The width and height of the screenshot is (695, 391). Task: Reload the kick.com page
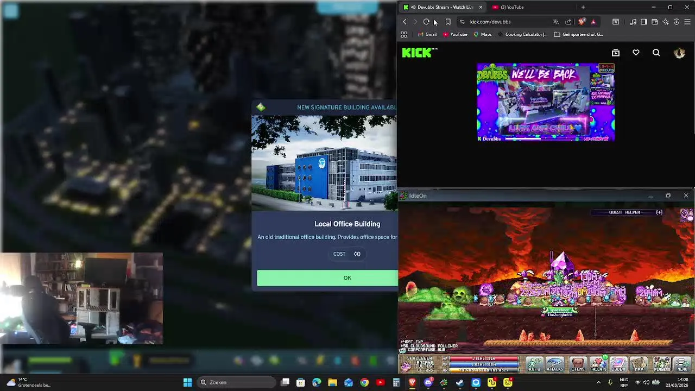tap(426, 22)
